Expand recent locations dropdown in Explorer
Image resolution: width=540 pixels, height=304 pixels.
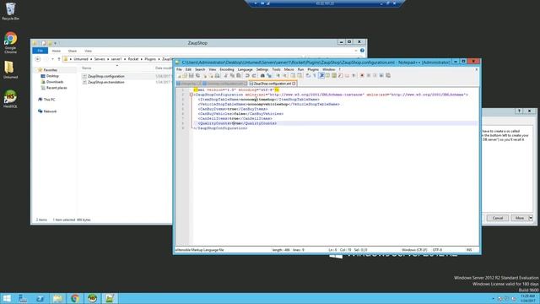52,59
